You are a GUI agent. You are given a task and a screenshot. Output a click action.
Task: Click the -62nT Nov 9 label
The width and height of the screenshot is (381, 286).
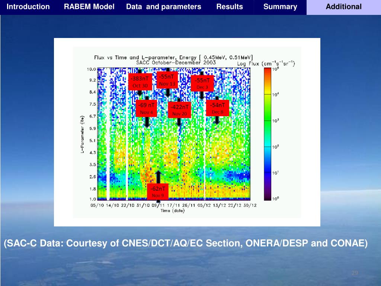(x=158, y=192)
